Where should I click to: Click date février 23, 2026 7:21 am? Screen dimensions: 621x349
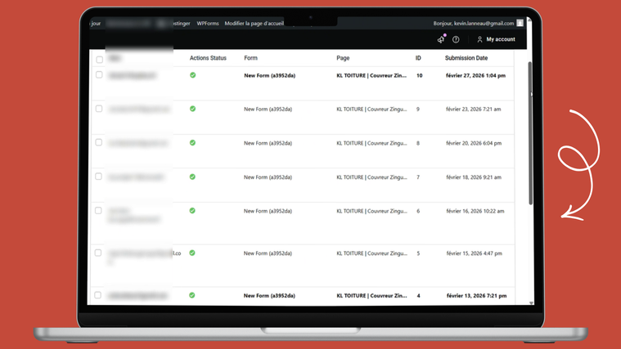point(473,110)
